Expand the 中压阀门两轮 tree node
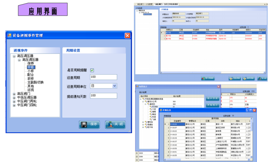The image size is (268, 162). click(14, 101)
